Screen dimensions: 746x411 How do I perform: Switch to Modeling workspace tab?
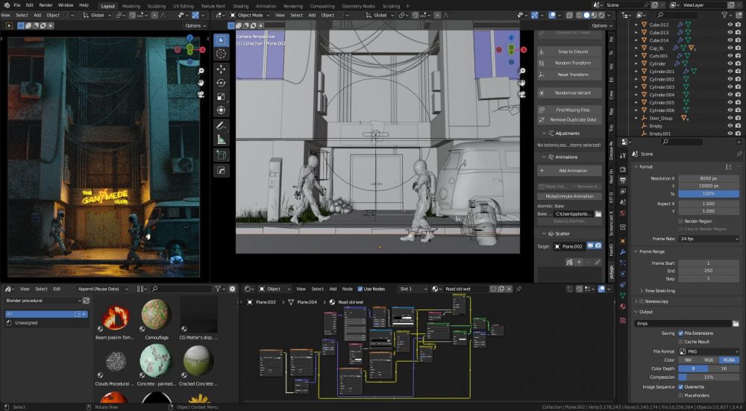pyautogui.click(x=131, y=6)
